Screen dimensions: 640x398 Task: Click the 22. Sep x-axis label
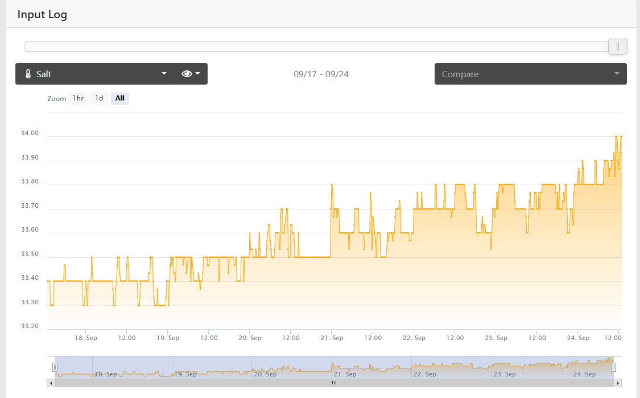(414, 338)
